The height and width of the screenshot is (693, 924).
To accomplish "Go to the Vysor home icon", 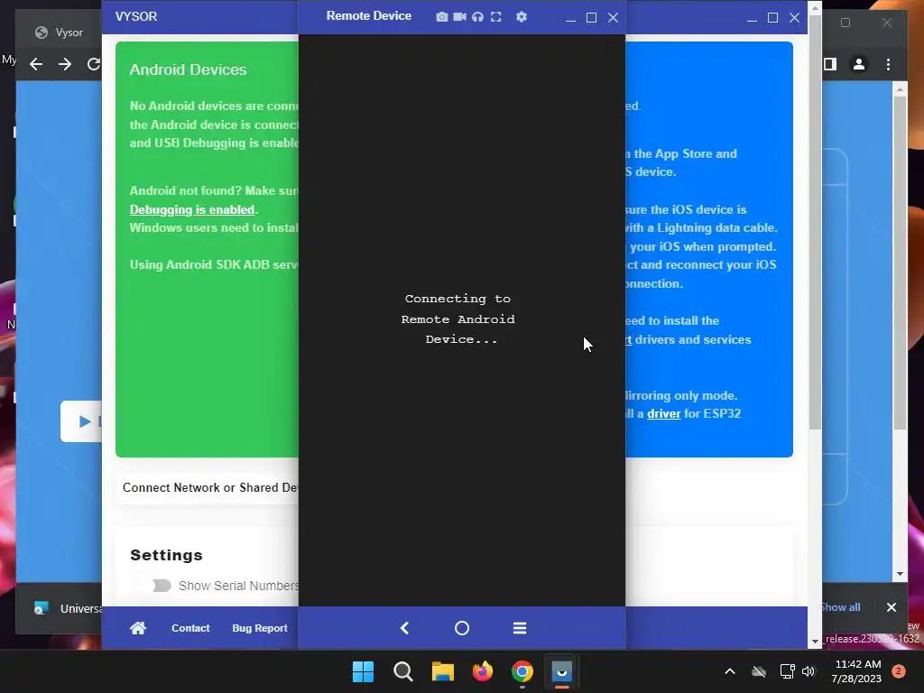I will pyautogui.click(x=138, y=628).
